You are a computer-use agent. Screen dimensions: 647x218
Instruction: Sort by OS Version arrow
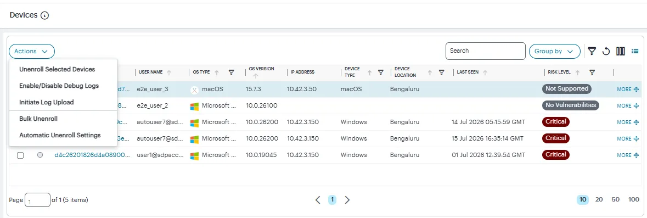click(256, 76)
